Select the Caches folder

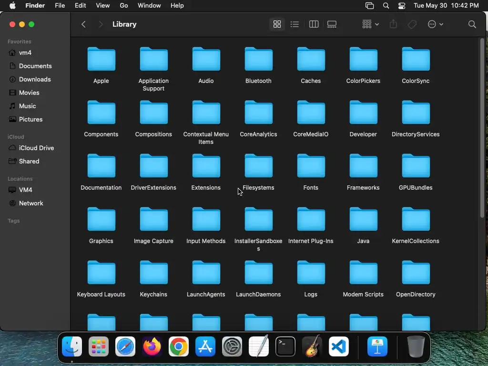click(x=311, y=59)
